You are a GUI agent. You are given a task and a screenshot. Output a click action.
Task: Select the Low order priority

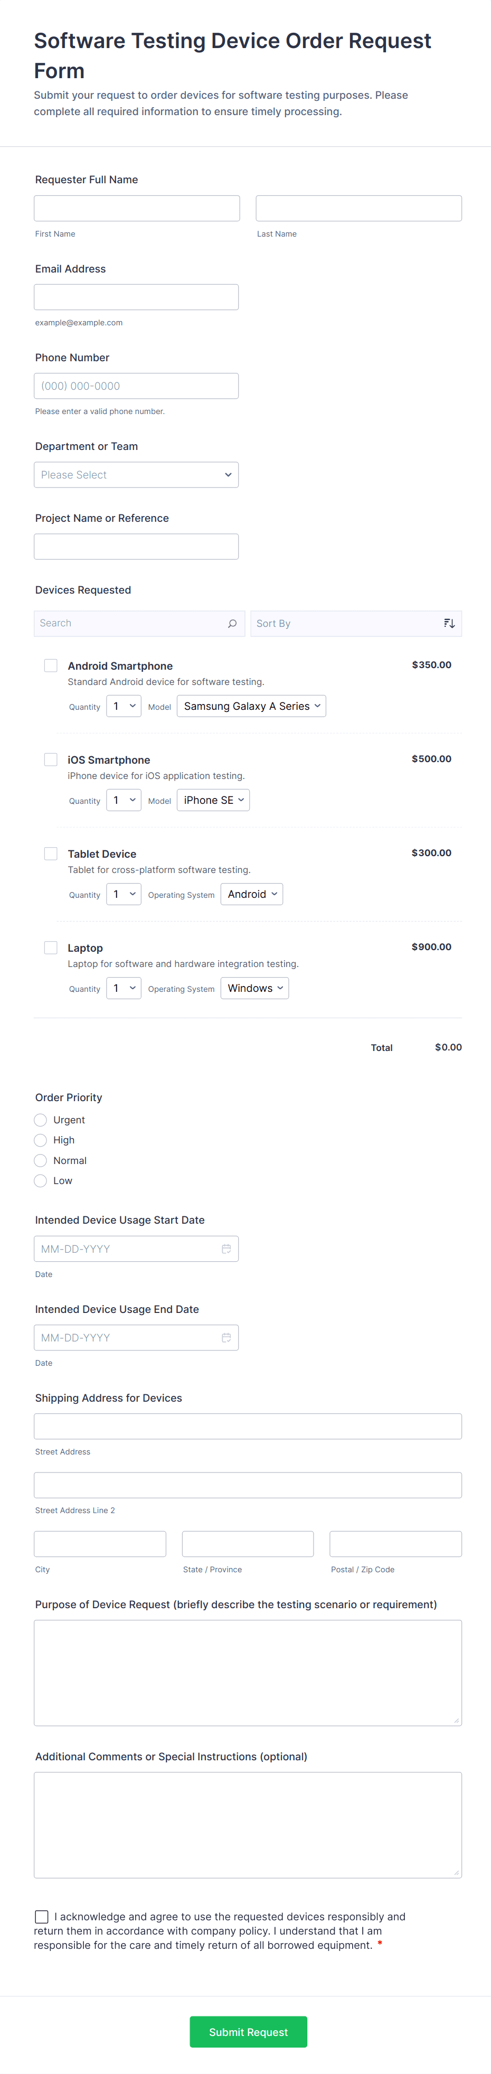(x=40, y=1180)
